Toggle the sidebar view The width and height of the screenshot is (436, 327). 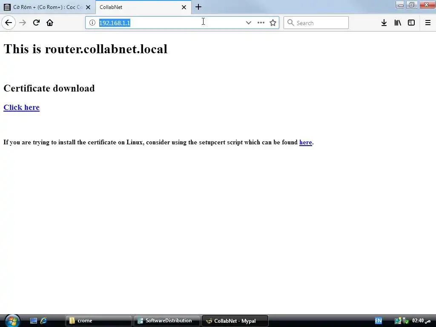(411, 23)
